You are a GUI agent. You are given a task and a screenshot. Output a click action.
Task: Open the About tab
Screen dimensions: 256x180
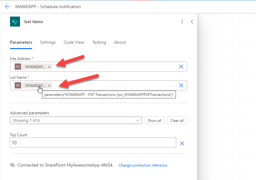120,42
